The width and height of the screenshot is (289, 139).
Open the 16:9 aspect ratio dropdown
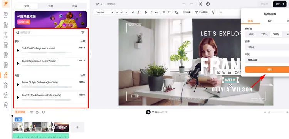coord(99,4)
